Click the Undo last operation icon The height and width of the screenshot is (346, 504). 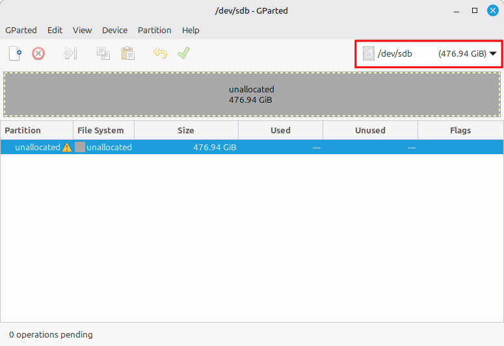pos(159,53)
